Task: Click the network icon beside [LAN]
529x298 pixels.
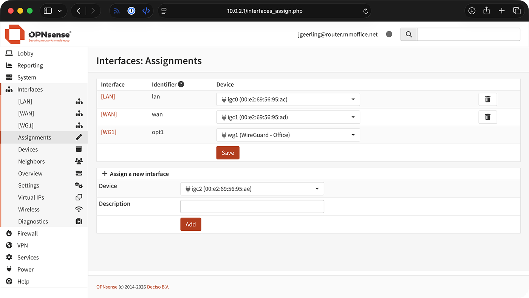Action: (x=79, y=101)
